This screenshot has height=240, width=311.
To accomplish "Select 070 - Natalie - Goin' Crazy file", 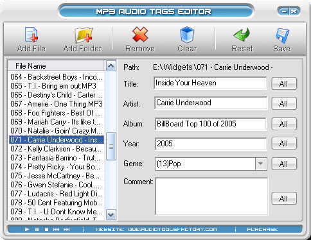I will [x=57, y=131].
